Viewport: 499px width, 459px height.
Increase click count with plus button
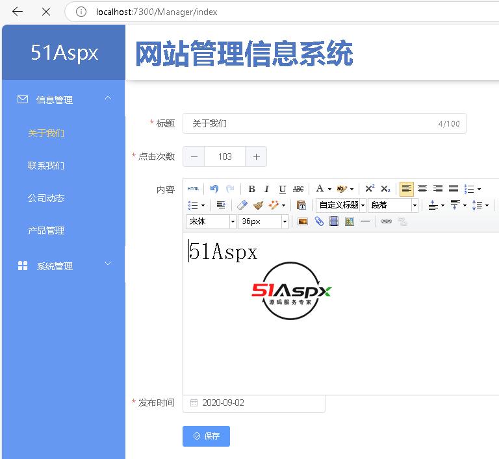pyautogui.click(x=256, y=156)
